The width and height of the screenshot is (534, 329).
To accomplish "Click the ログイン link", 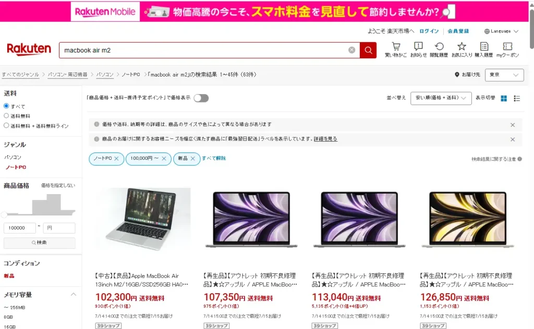I will tap(429, 31).
